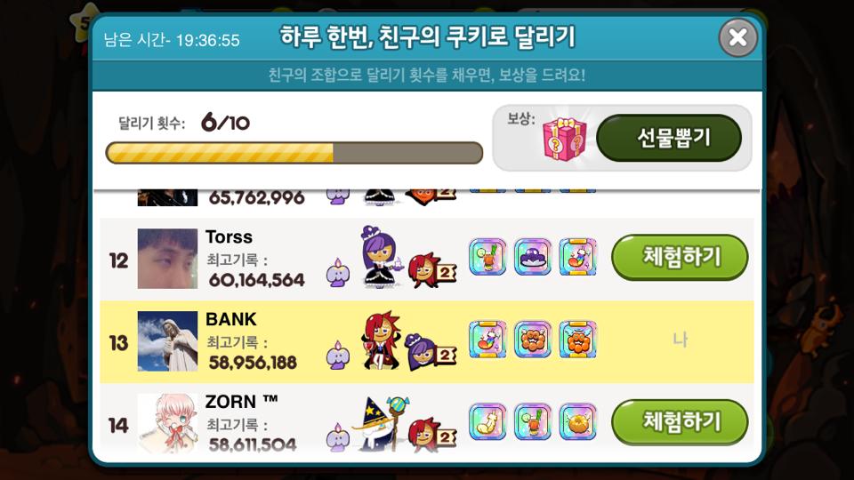Screen dimensions: 854x480
Task: Tap ZORN's wizard cookie with star hat
Action: tap(379, 423)
